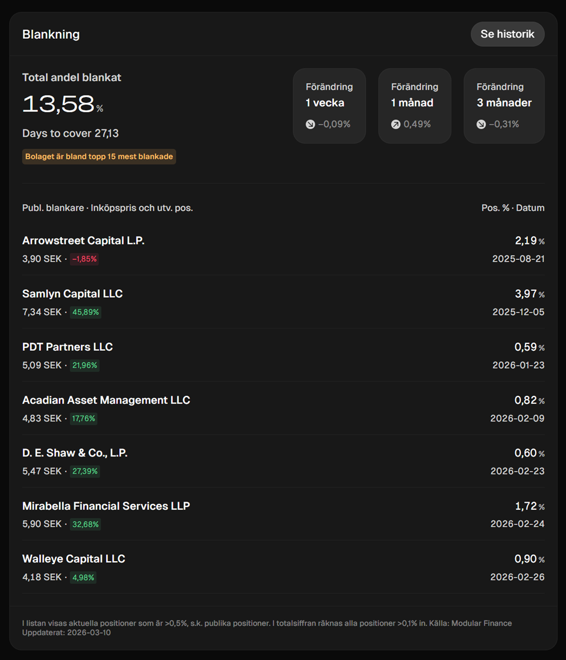Screen dimensions: 566x660
Task: Click the topp 15 mest blankade badge
Action: click(99, 157)
